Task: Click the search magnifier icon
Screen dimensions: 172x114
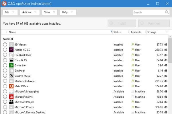Action: tap(167, 12)
